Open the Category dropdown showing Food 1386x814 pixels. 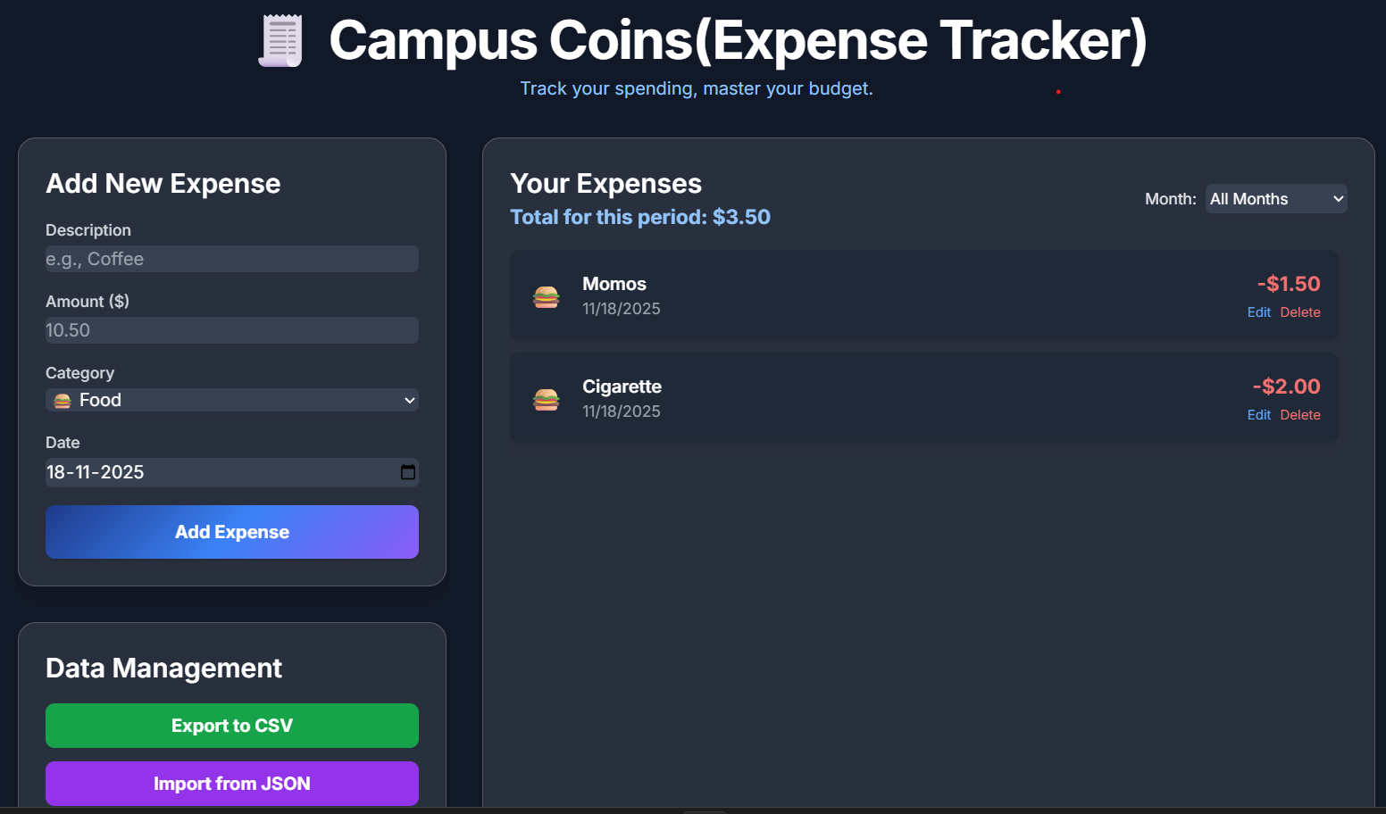231,400
